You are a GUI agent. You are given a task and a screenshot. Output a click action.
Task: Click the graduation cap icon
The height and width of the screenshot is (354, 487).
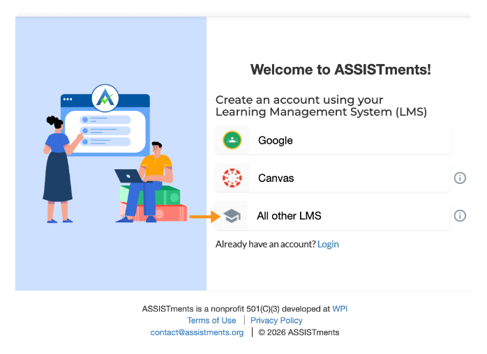[x=232, y=216]
